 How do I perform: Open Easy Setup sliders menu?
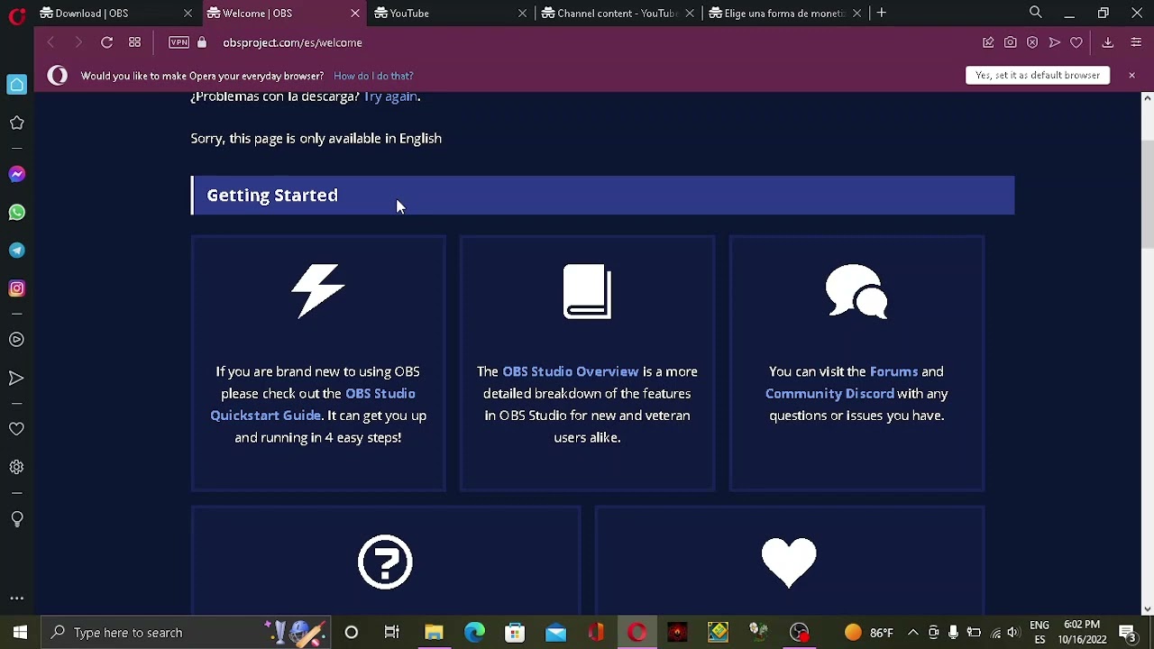pyautogui.click(x=1136, y=42)
